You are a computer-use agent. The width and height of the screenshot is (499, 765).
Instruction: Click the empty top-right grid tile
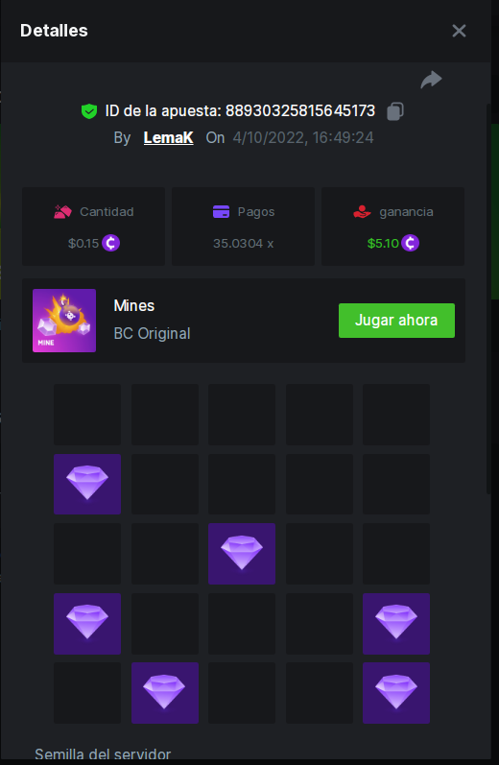396,415
